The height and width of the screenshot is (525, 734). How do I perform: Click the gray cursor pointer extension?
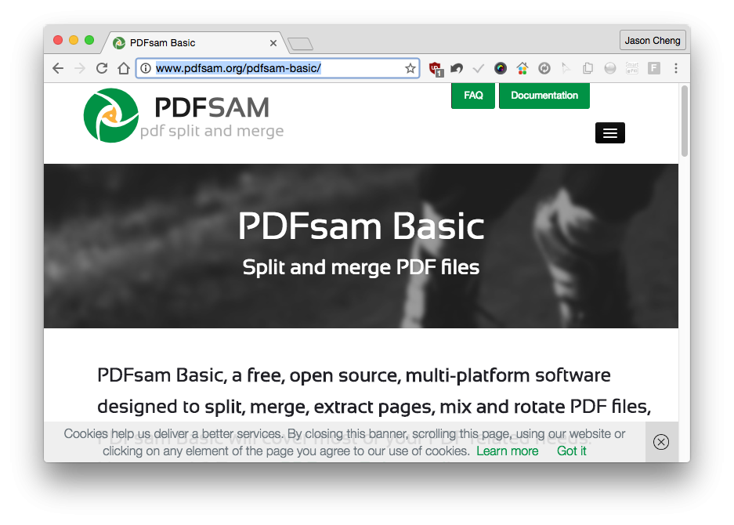(566, 69)
